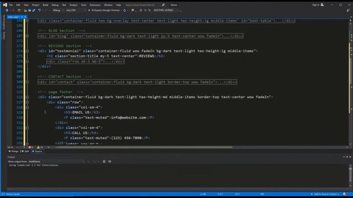Close the index.aspx document tab

(25, 17)
